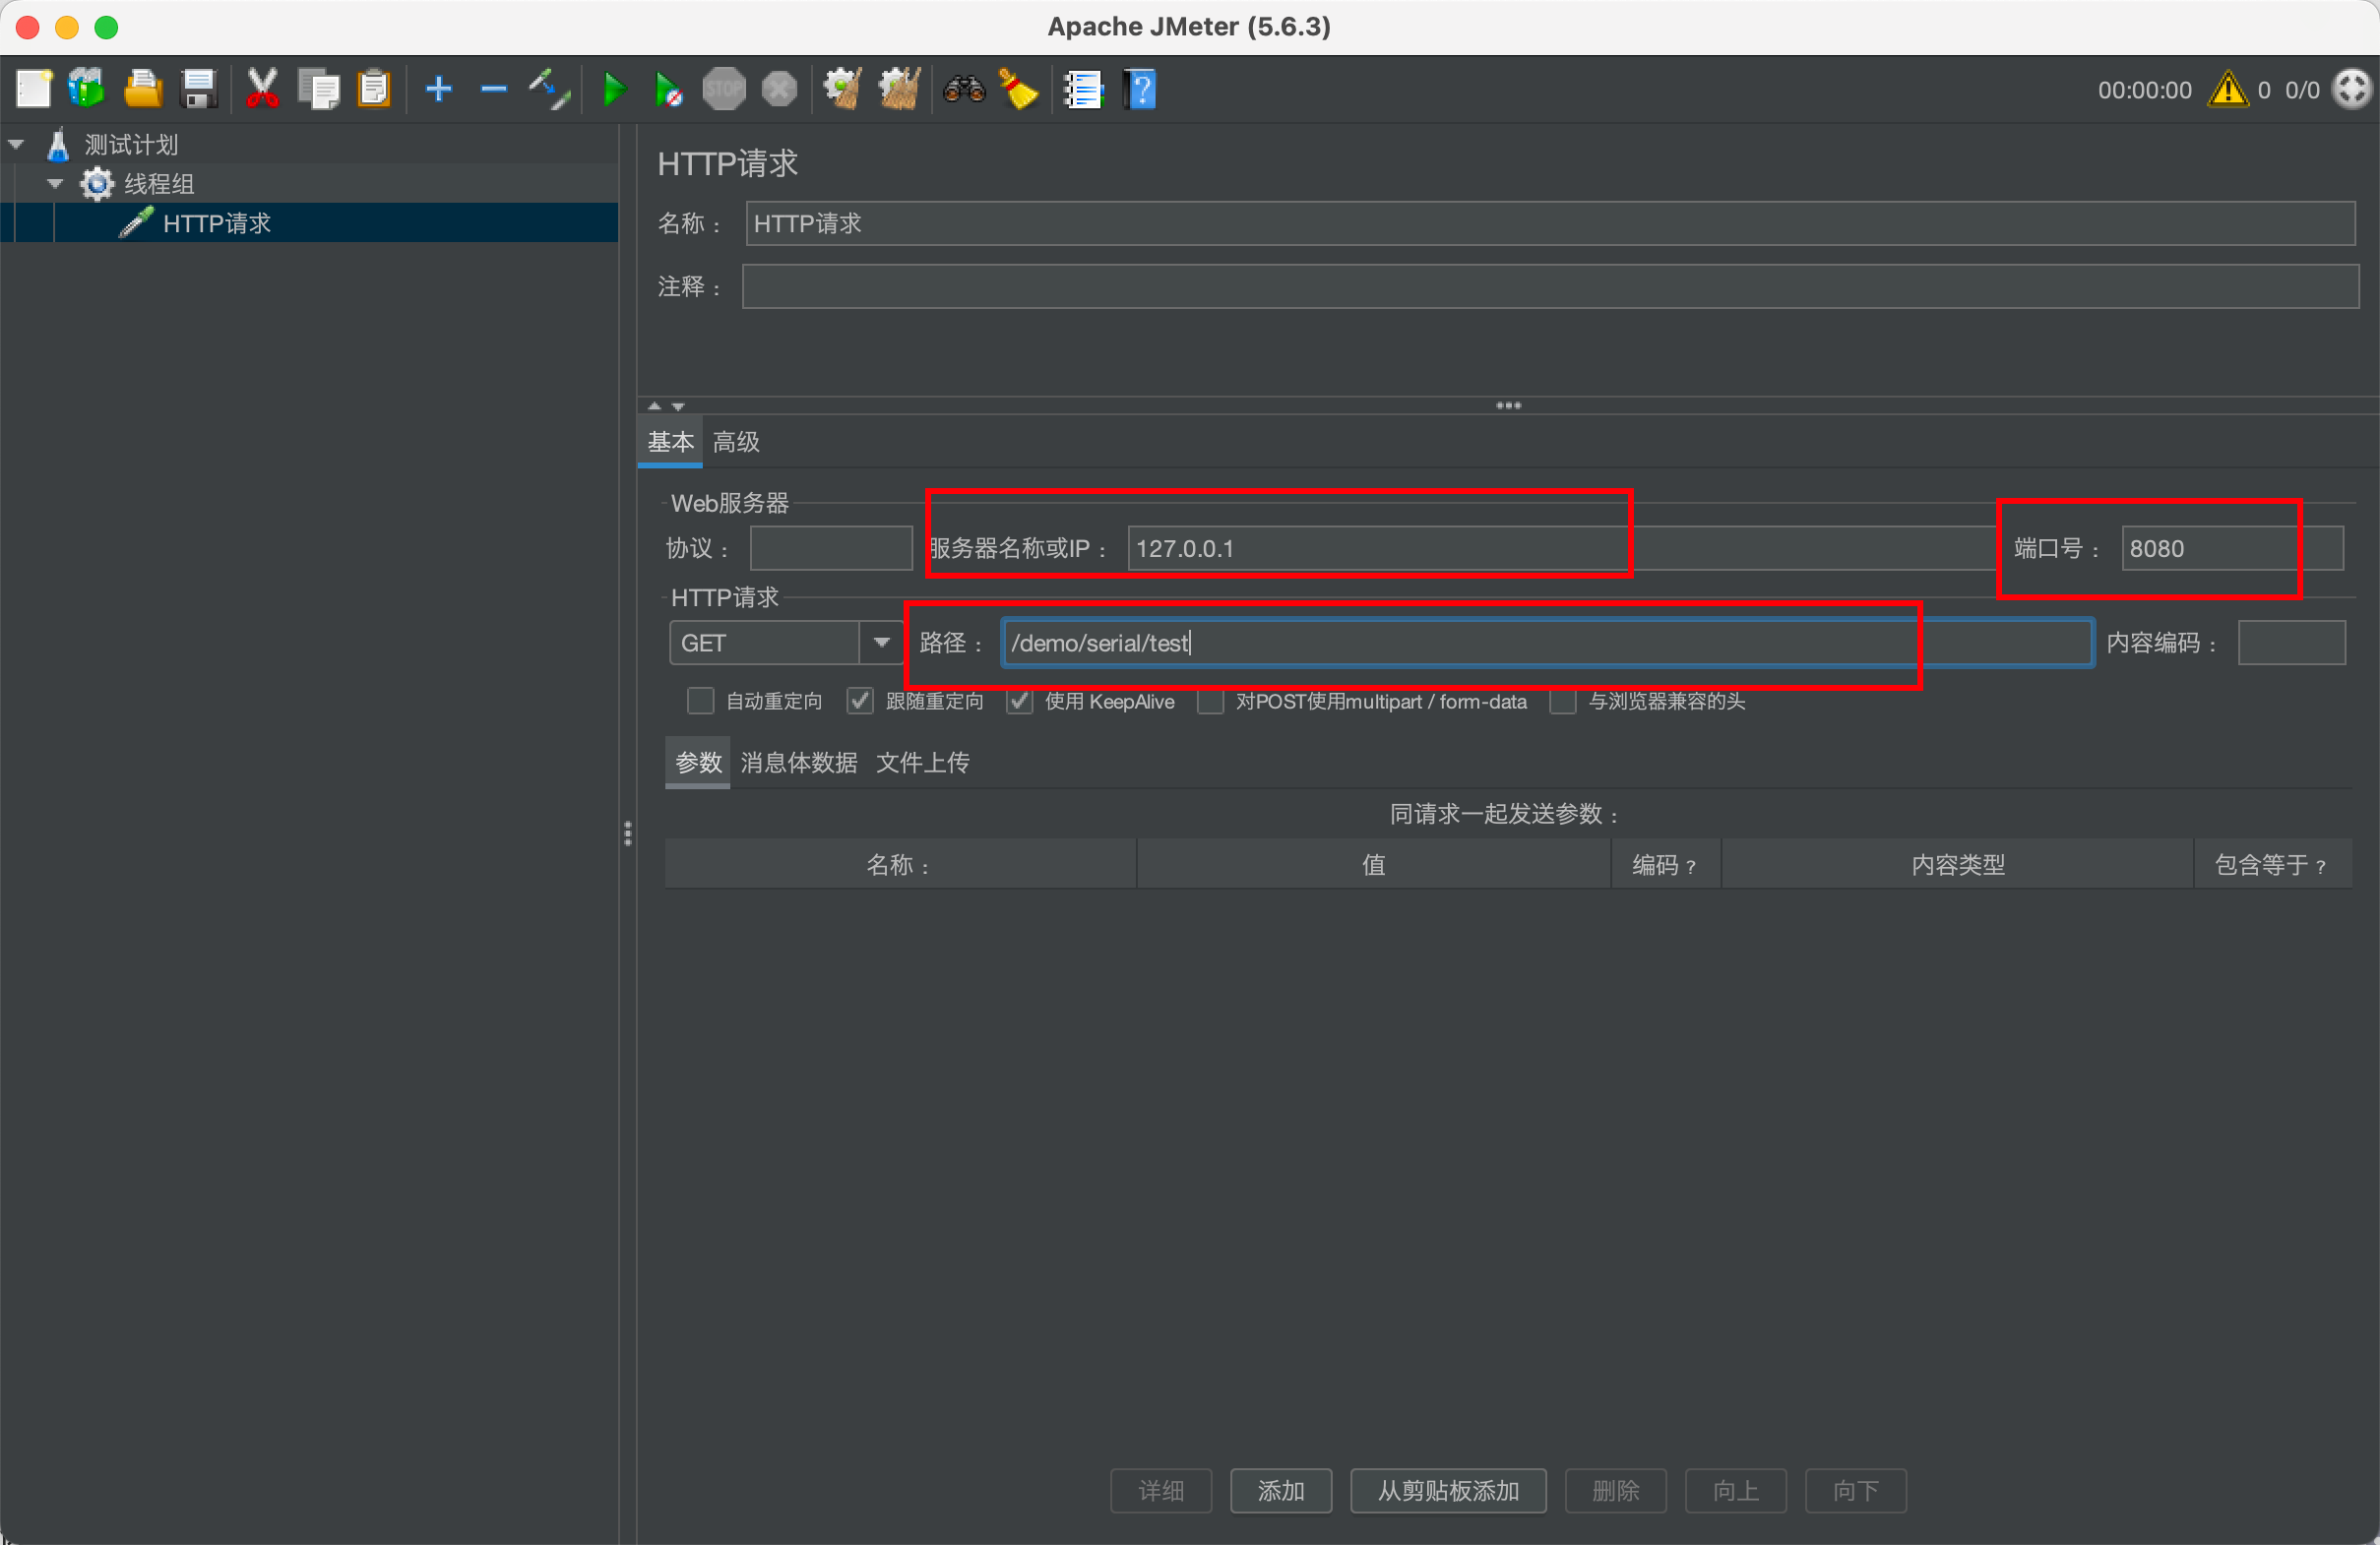Select the 文件上传 tab
The width and height of the screenshot is (2380, 1545).
[x=923, y=763]
